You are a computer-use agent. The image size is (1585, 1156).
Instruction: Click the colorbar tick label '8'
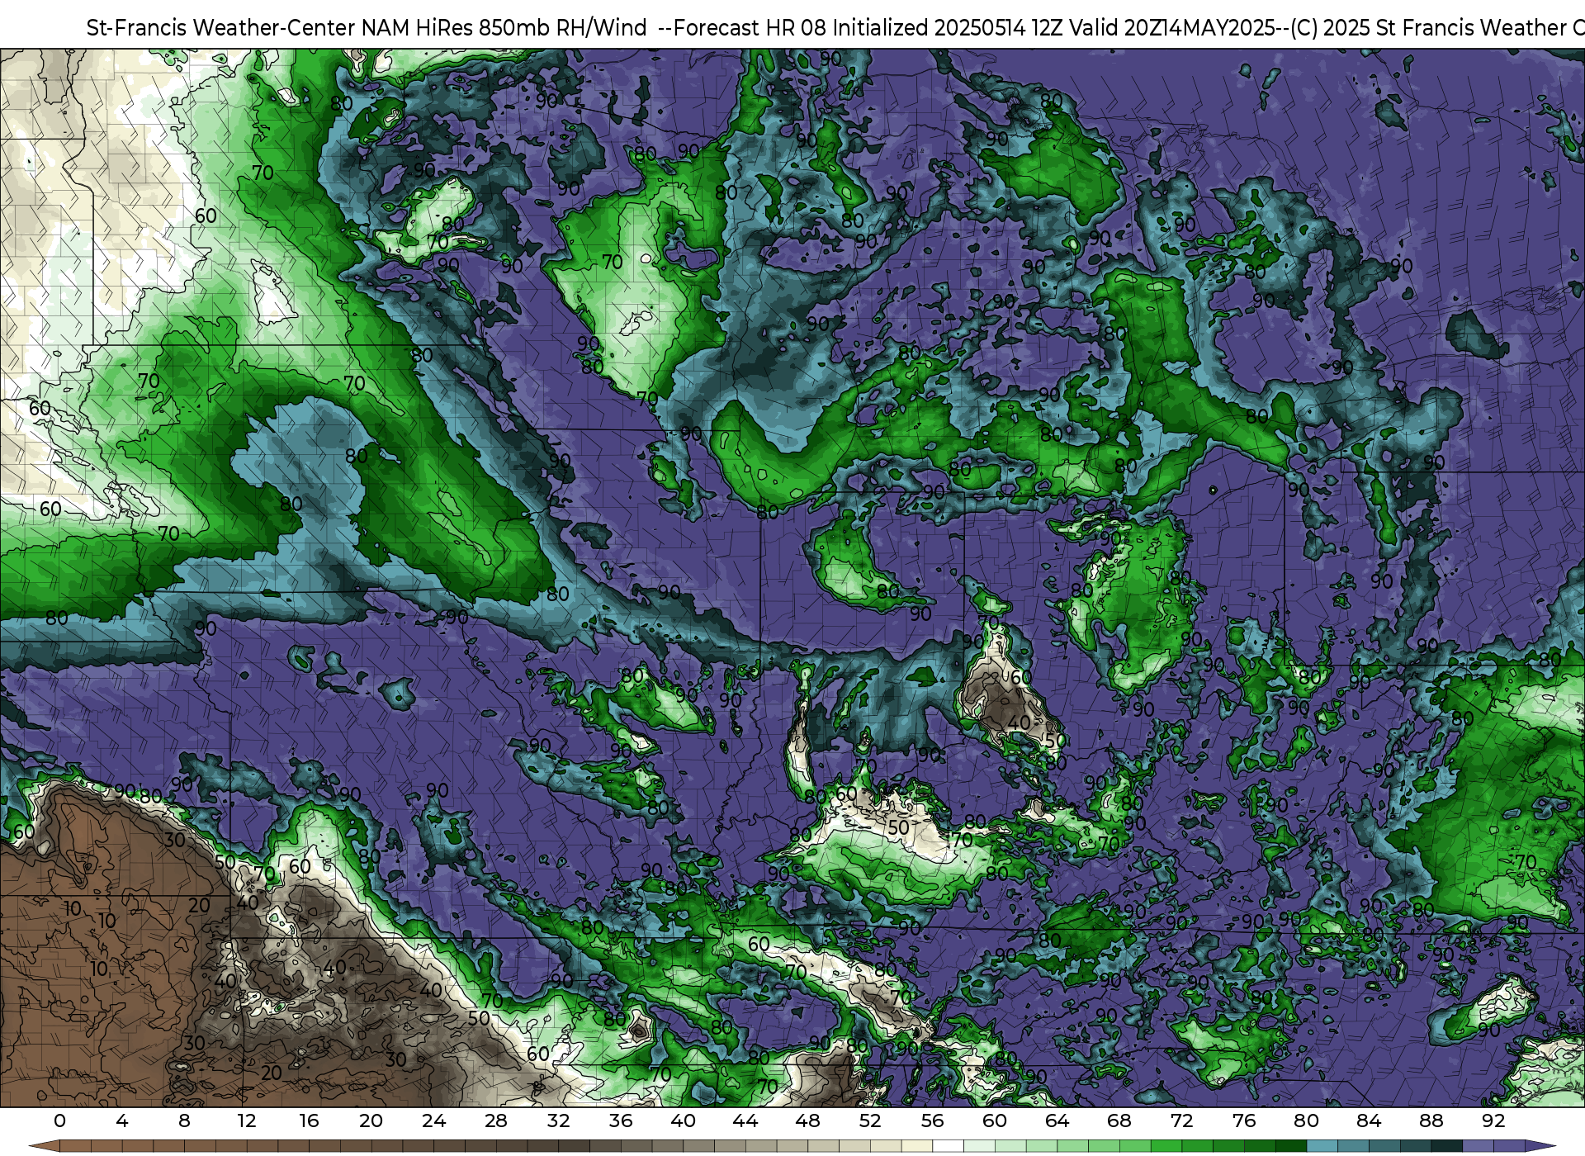pyautogui.click(x=184, y=1120)
